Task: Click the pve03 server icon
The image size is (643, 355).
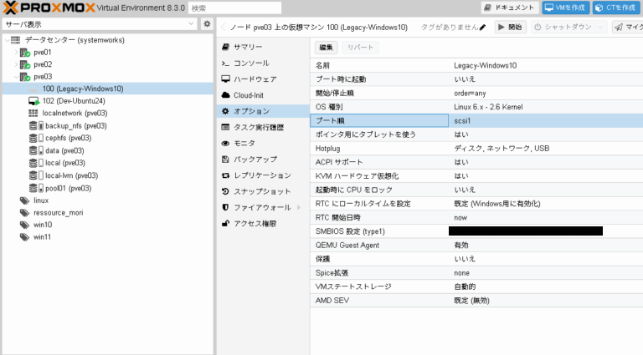Action: point(25,77)
